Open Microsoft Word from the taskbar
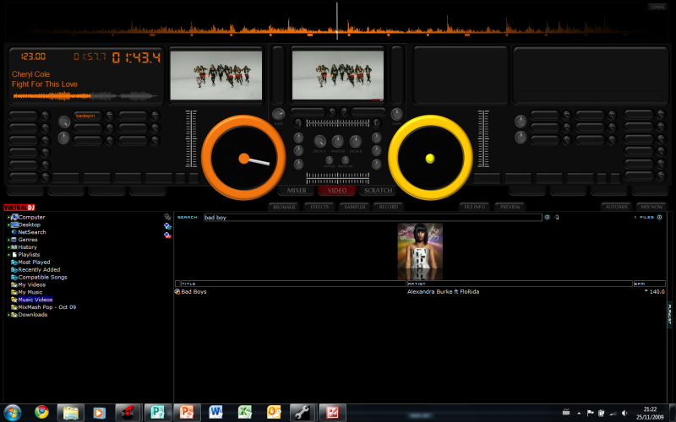 (x=215, y=413)
